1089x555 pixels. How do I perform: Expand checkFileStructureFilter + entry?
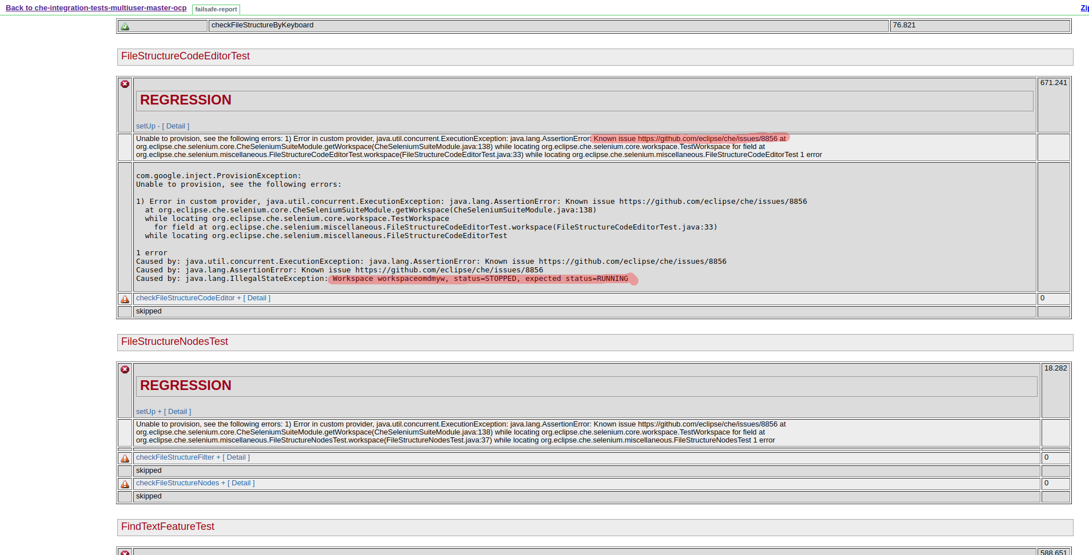(x=178, y=457)
